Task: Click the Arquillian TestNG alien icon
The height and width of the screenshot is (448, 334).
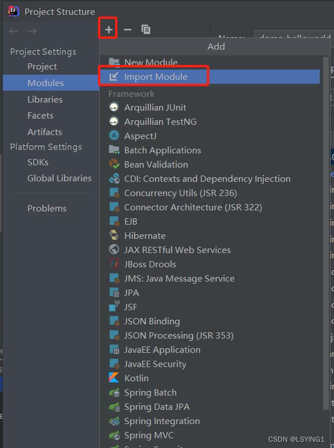Action: (114, 121)
